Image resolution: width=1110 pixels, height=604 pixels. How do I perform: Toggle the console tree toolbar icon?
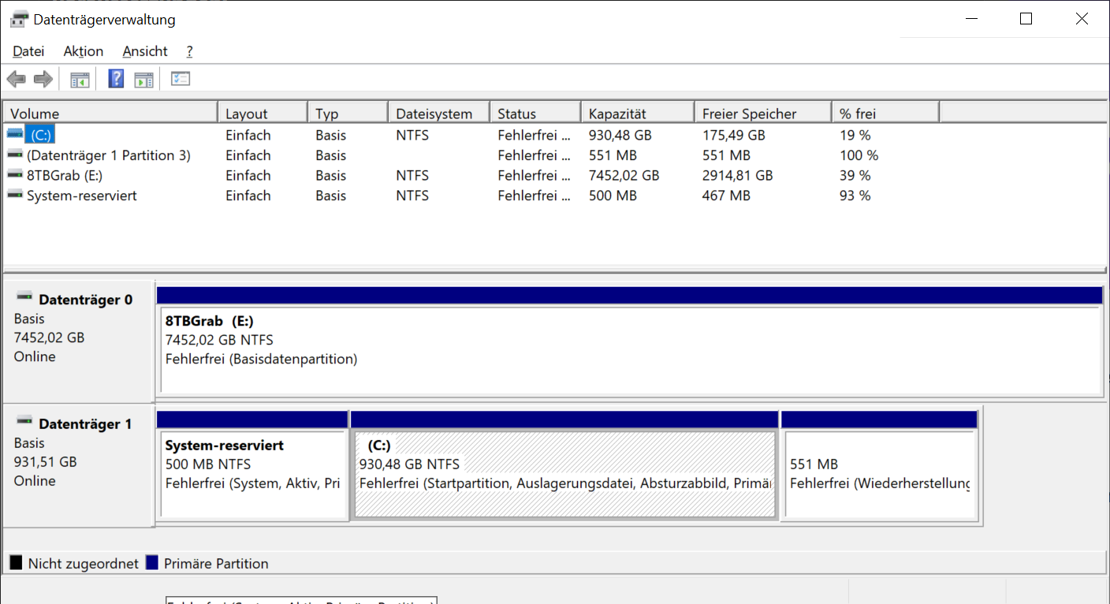click(x=80, y=79)
